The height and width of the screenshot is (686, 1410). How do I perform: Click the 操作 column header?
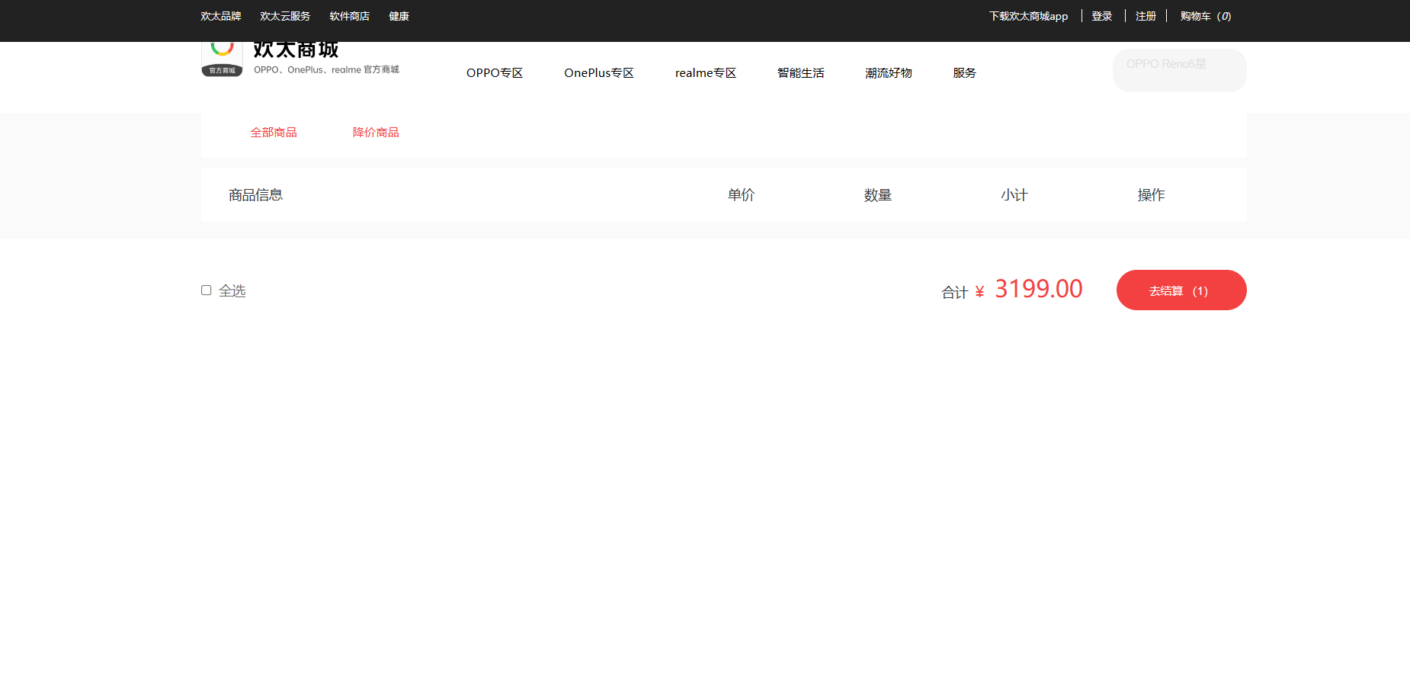pos(1151,195)
